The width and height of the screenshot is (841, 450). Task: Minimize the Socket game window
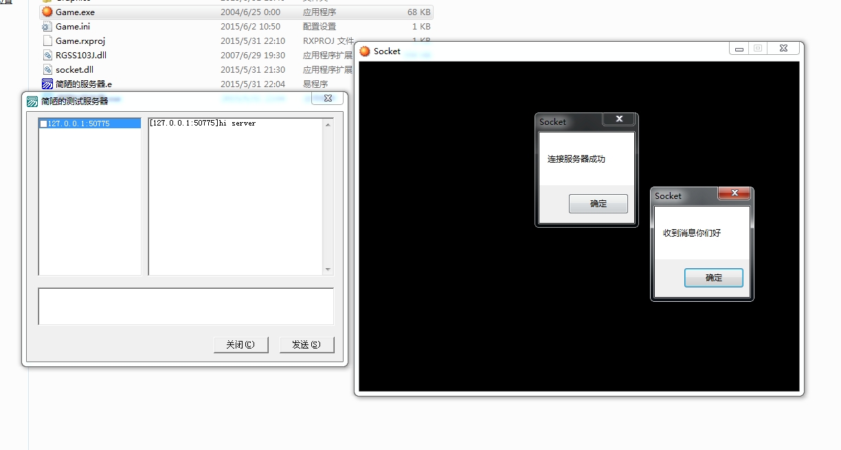pyautogui.click(x=739, y=49)
